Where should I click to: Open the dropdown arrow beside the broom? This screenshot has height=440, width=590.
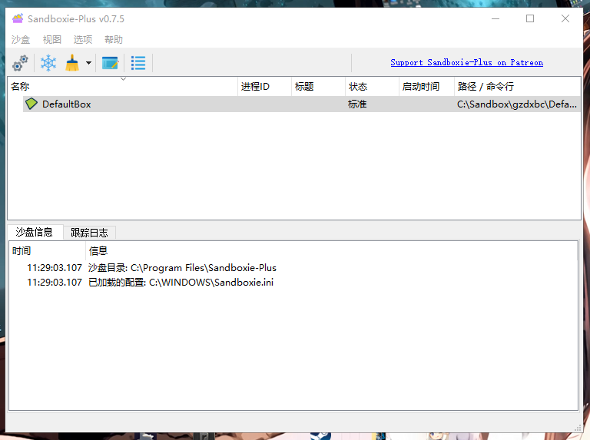point(88,63)
